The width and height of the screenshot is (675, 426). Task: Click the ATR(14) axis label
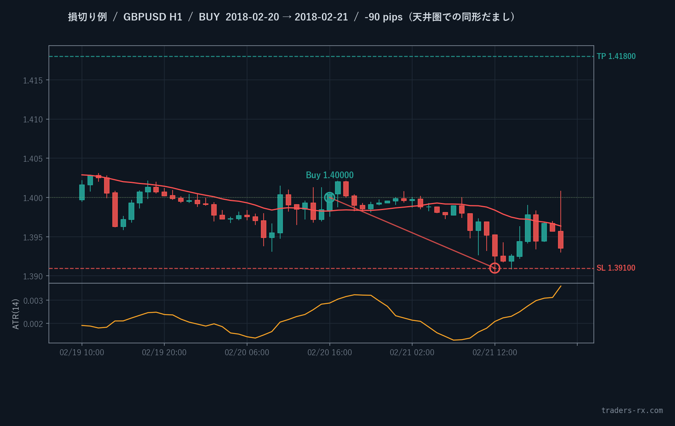pyautogui.click(x=16, y=314)
